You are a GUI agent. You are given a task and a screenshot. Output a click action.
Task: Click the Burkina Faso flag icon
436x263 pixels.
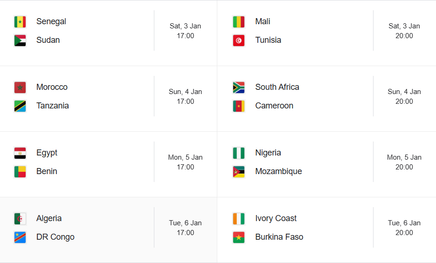click(x=239, y=237)
